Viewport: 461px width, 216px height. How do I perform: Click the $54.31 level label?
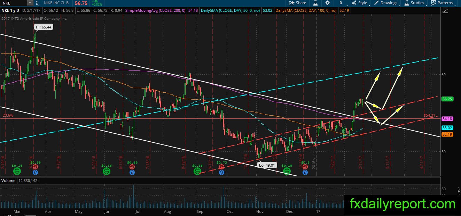pos(429,115)
